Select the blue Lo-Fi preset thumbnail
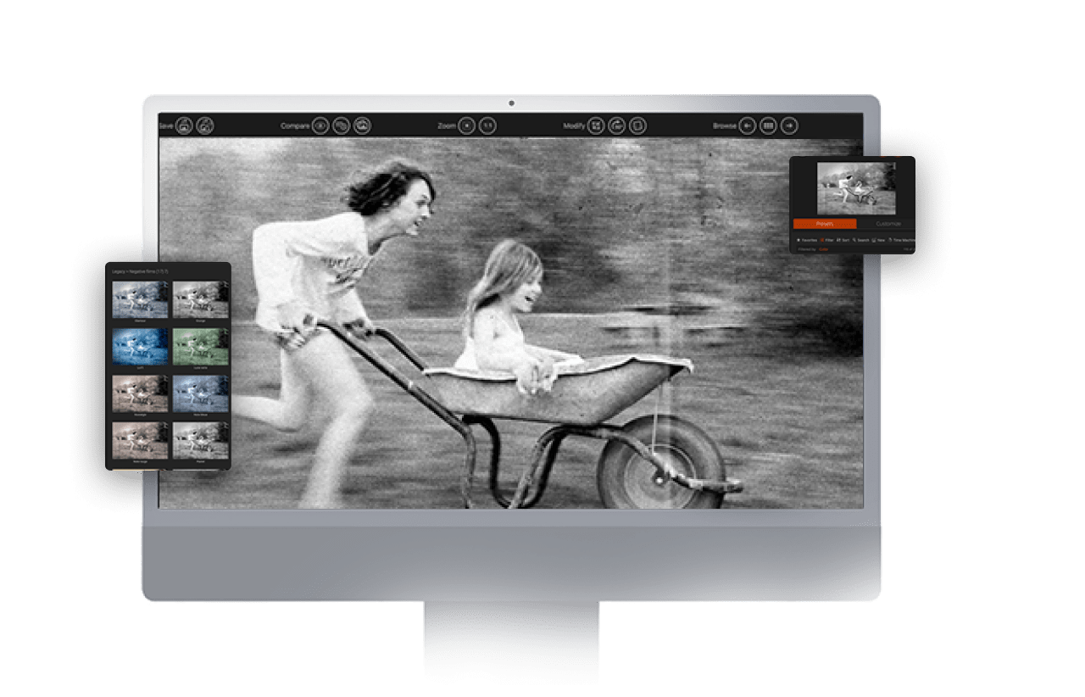The height and width of the screenshot is (697, 1085). (141, 348)
